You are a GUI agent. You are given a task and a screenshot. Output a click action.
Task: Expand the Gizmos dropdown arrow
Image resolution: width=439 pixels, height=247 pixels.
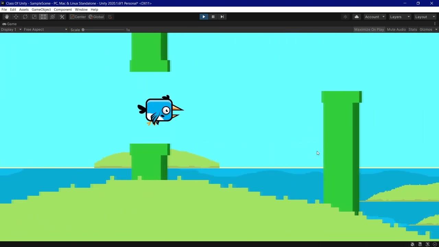(x=436, y=30)
